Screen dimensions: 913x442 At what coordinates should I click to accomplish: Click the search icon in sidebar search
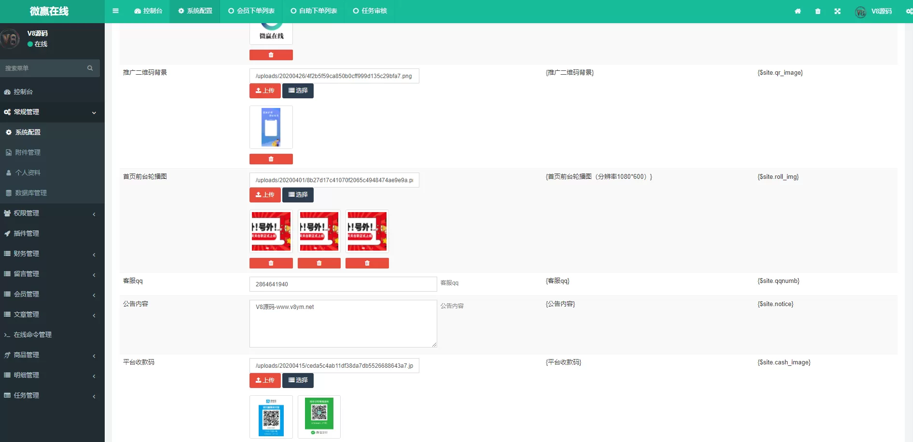(90, 68)
